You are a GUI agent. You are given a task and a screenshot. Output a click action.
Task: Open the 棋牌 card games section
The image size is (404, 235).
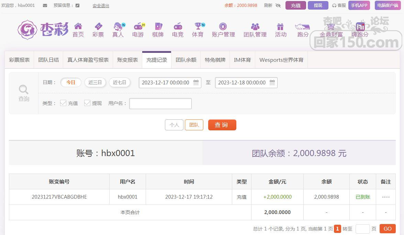click(x=158, y=30)
